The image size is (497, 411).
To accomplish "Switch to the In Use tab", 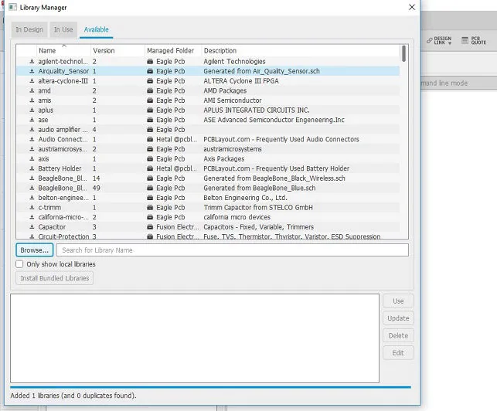I will [x=63, y=30].
